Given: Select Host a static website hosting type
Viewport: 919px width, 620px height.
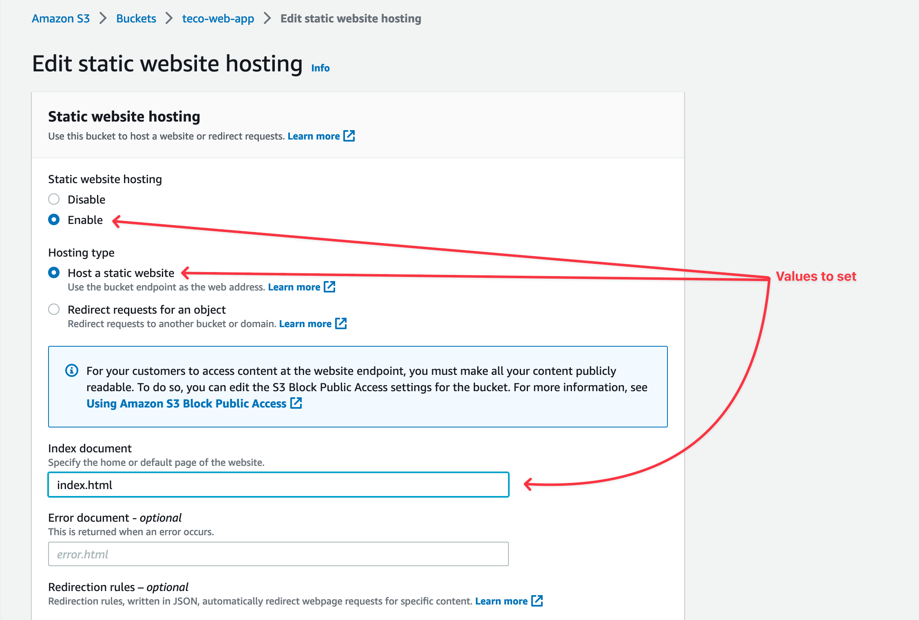Looking at the screenshot, I should (53, 273).
